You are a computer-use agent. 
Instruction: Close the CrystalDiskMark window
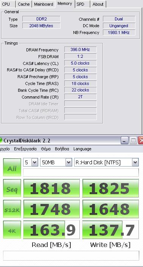click(x=141, y=140)
